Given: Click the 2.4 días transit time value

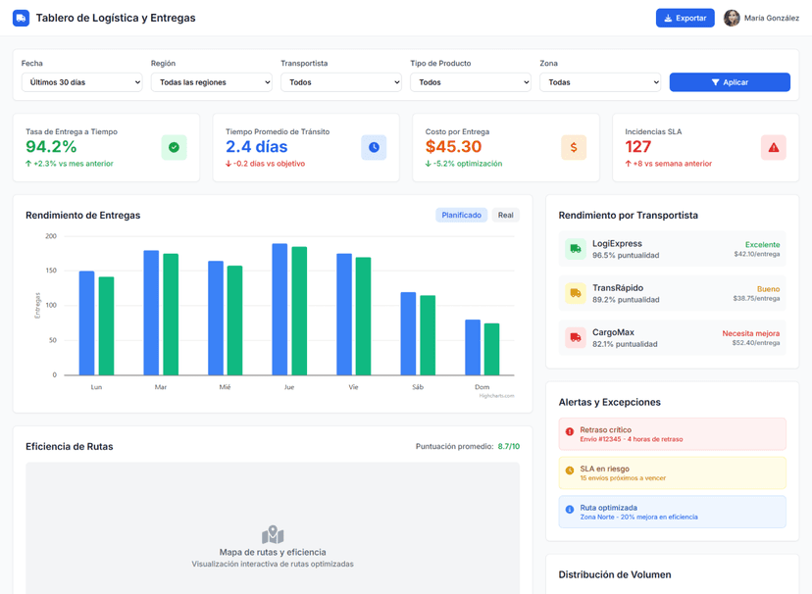Looking at the screenshot, I should [x=256, y=147].
